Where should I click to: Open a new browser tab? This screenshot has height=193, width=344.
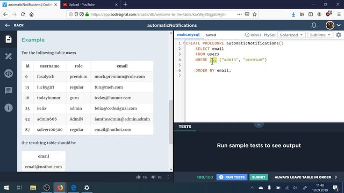pyautogui.click(x=125, y=4)
